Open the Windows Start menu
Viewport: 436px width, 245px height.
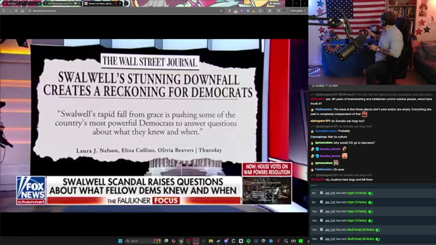click(x=120, y=241)
